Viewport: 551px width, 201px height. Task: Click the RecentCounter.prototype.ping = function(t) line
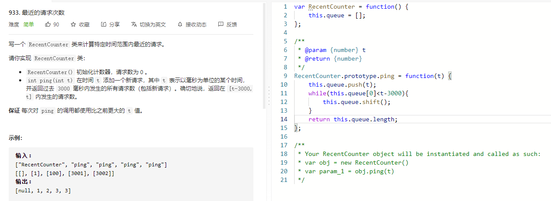point(373,76)
